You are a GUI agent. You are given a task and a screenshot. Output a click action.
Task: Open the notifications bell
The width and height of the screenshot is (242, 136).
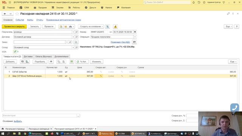pyautogui.click(x=194, y=2)
